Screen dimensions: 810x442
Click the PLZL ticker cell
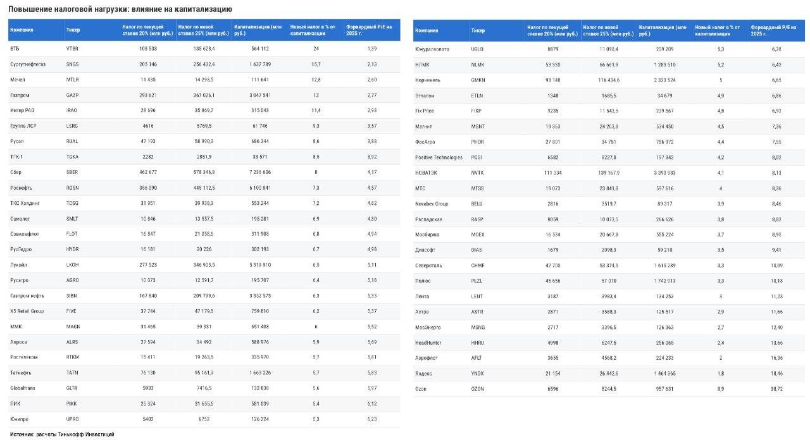coord(477,281)
